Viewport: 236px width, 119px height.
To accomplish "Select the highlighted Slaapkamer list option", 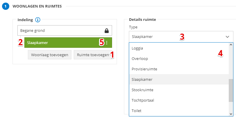I will point(142,79).
